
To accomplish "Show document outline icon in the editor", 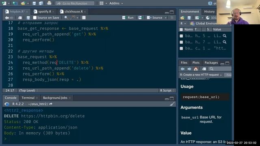I will (x=172, y=17).
